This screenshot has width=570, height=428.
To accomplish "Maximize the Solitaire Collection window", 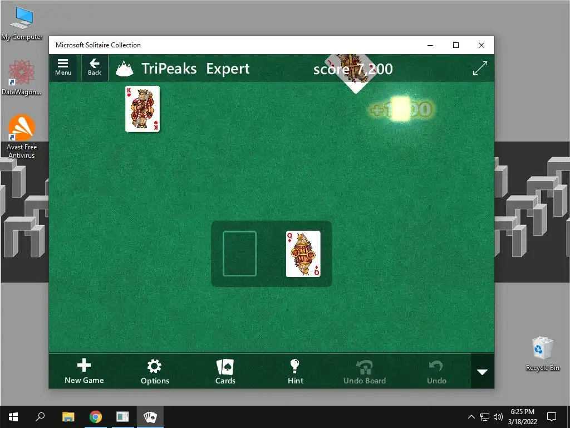I will [x=456, y=45].
